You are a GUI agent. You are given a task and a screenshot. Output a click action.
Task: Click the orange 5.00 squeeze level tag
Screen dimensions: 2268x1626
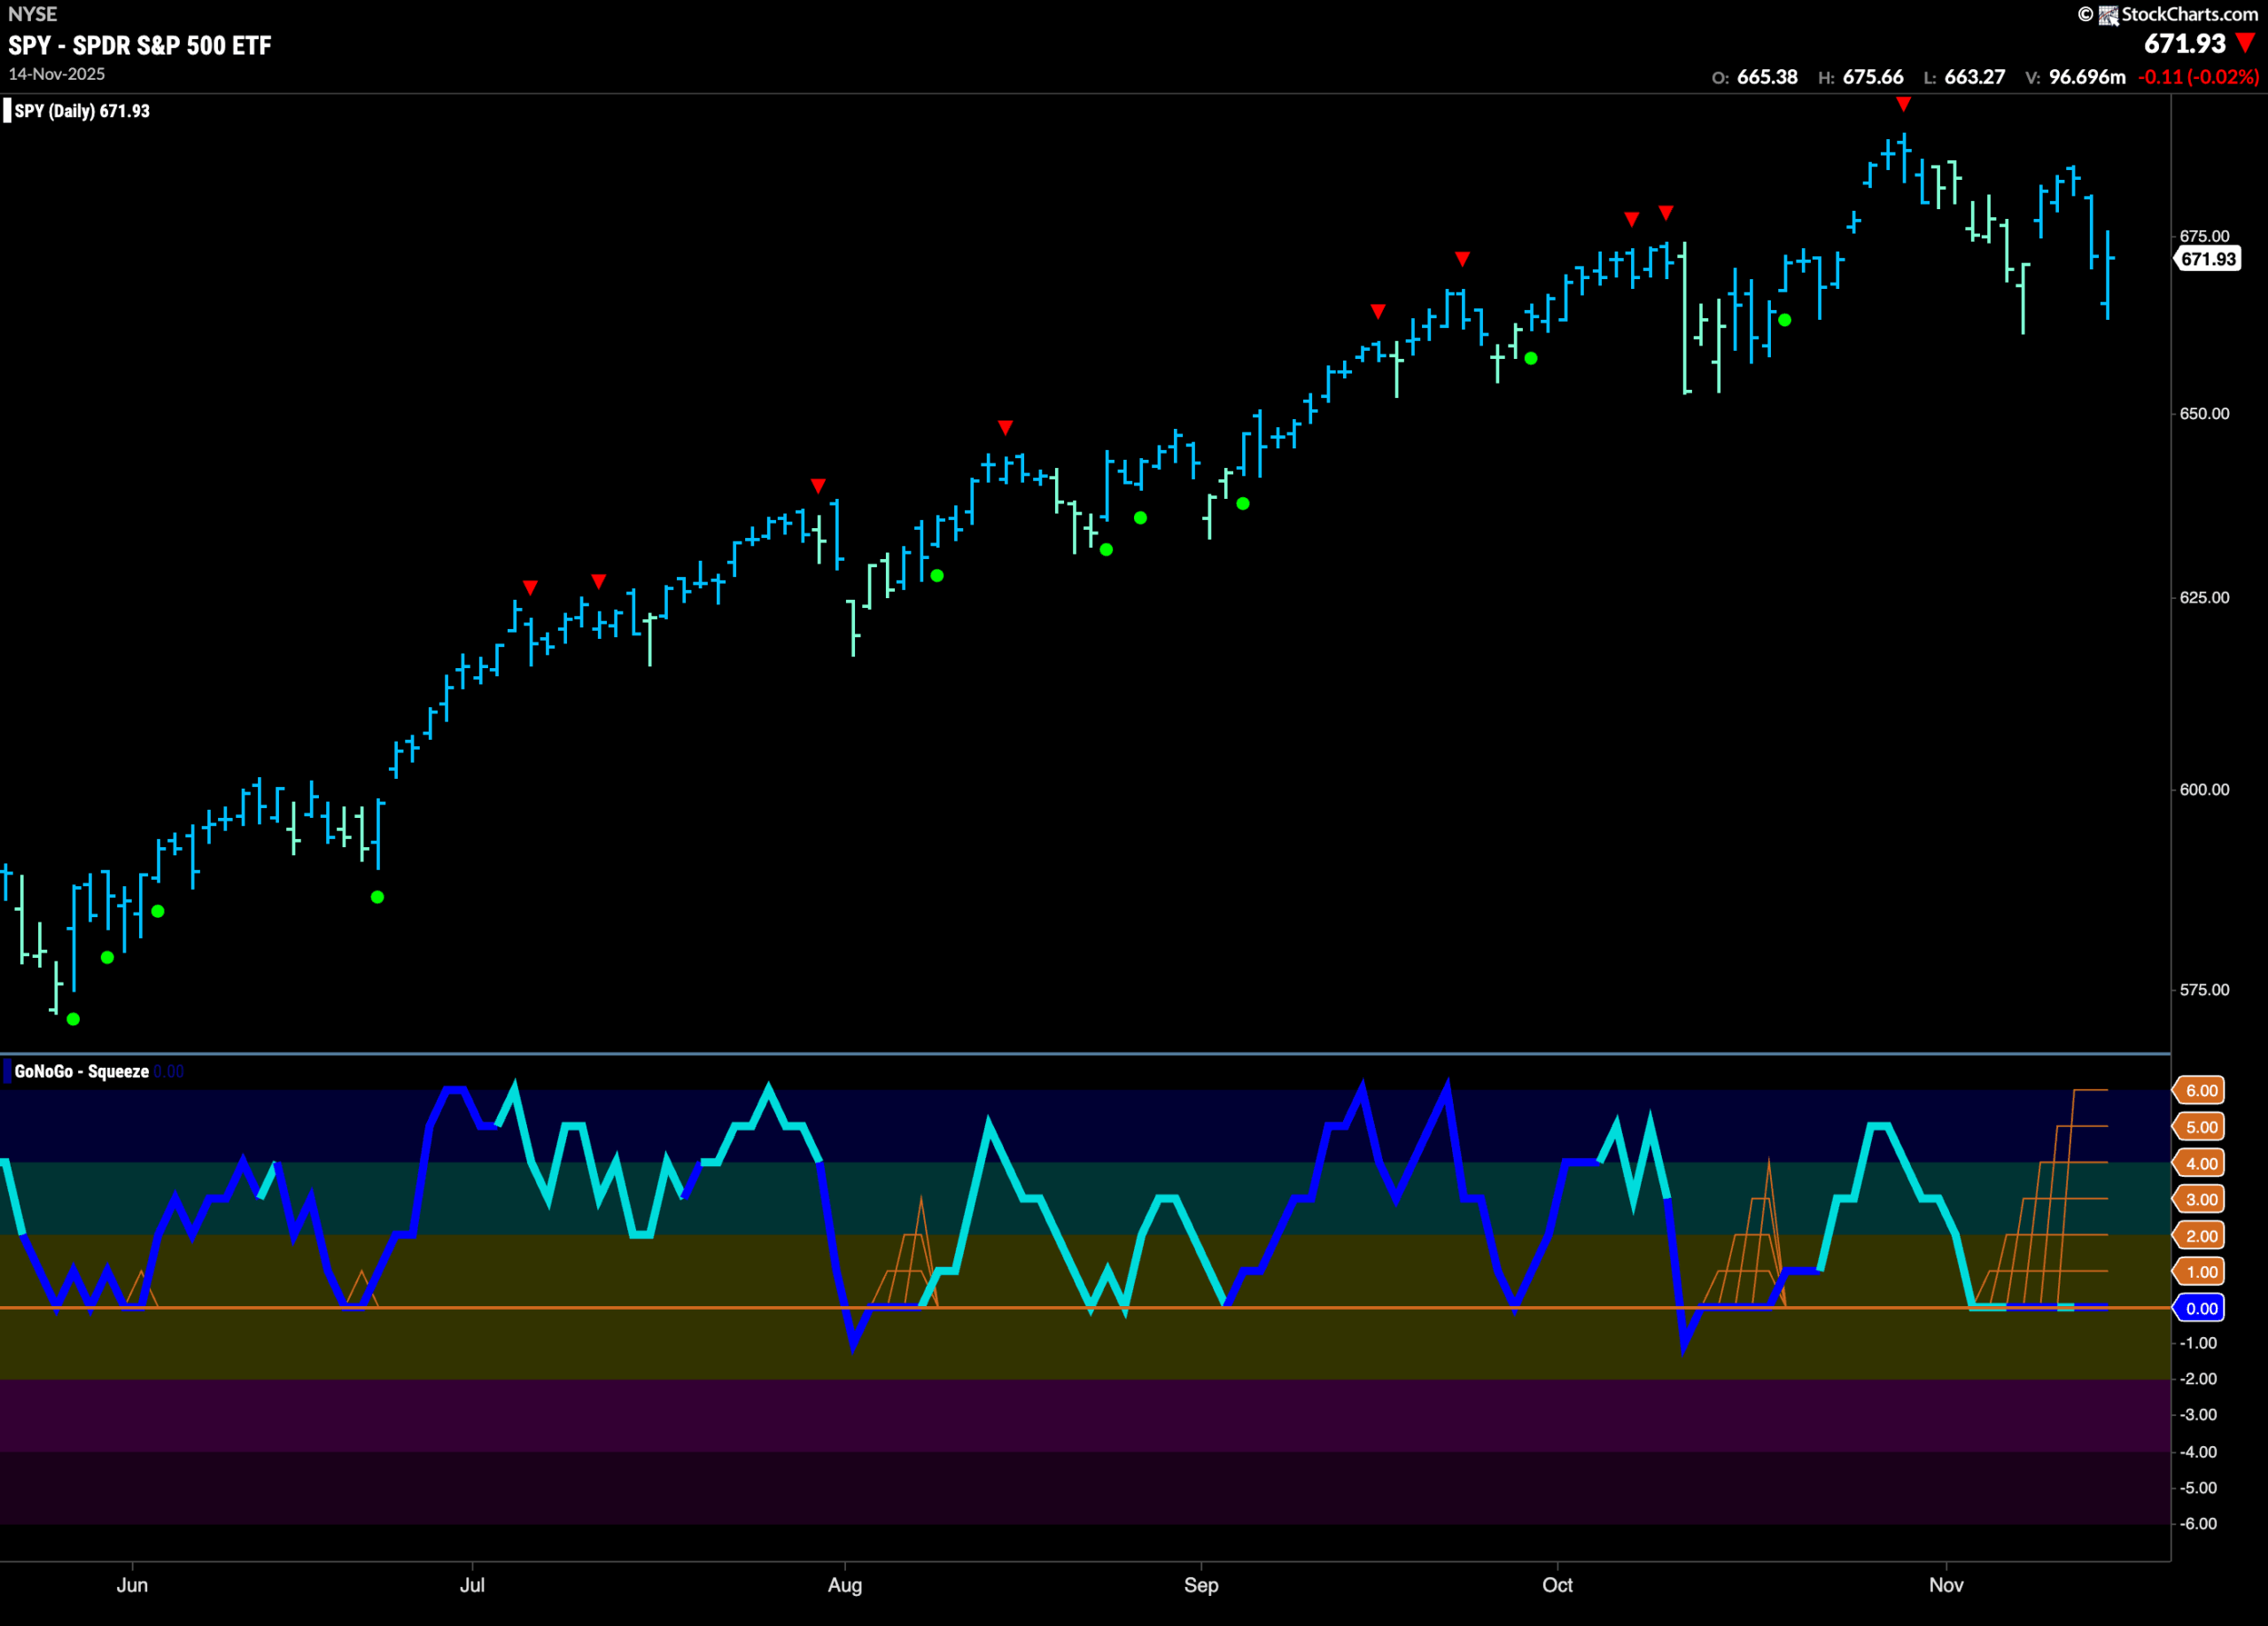tap(2200, 1127)
